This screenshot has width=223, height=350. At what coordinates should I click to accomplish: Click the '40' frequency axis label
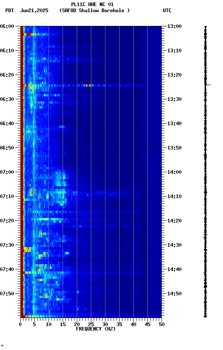[x=133, y=324]
